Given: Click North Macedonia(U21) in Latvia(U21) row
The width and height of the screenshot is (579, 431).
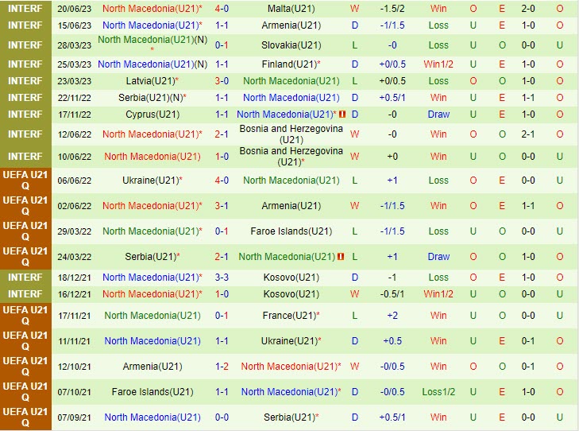Looking at the screenshot, I should [291, 81].
